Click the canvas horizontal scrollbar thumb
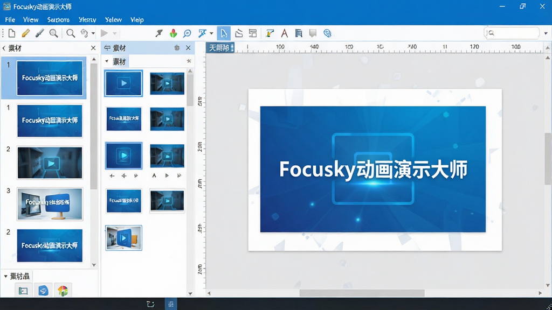The height and width of the screenshot is (310, 552). (x=362, y=293)
